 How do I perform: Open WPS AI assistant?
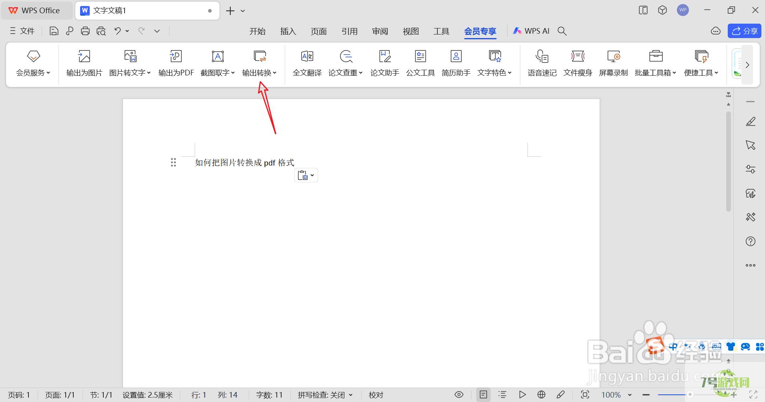[x=531, y=31]
